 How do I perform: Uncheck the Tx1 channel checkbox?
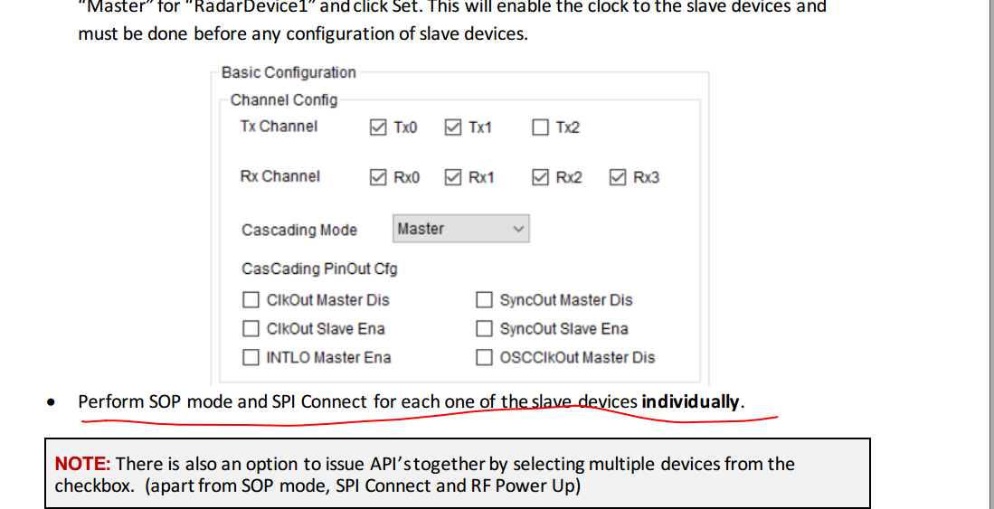(452, 127)
